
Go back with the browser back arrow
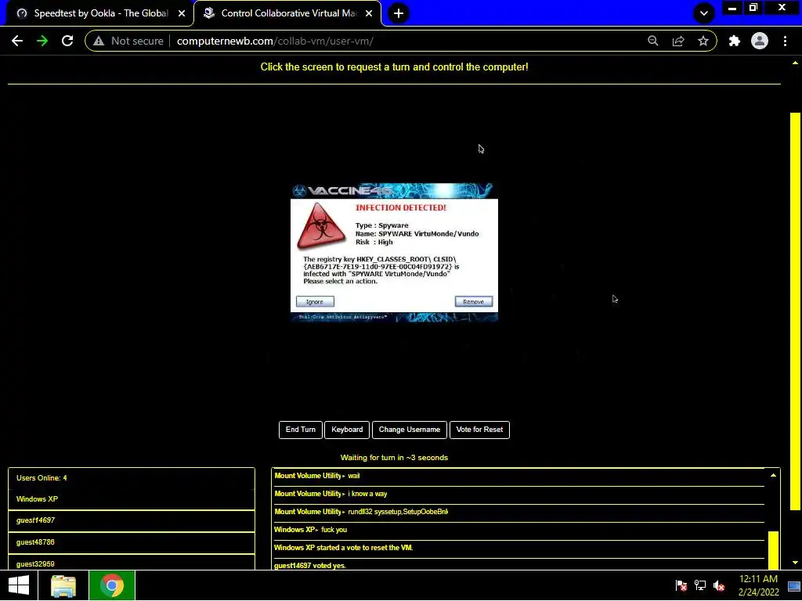pyautogui.click(x=17, y=41)
